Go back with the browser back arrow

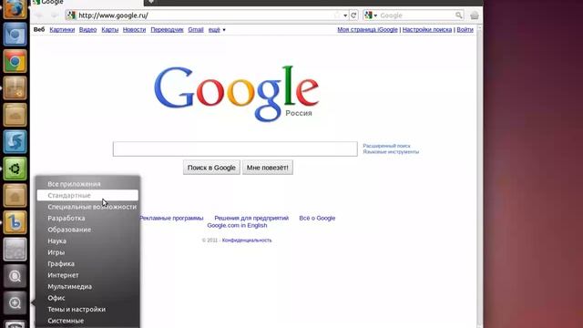39,15
